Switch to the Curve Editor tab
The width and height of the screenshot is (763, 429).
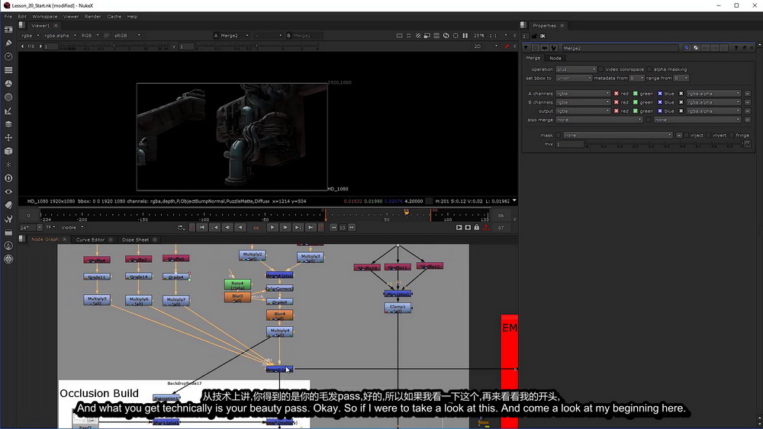(90, 239)
